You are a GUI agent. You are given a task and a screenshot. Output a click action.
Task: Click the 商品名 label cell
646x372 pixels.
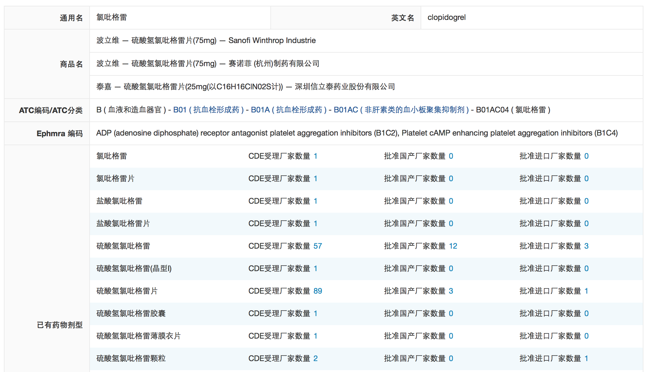(x=47, y=64)
